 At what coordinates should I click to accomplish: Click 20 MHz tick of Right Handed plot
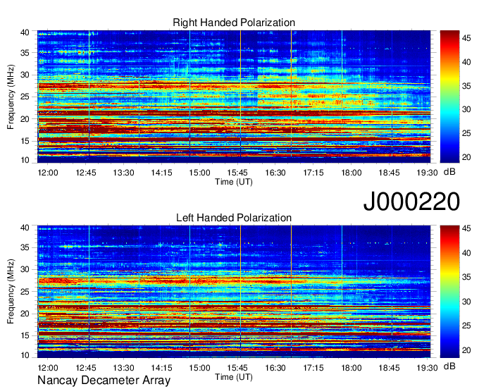click(25, 119)
